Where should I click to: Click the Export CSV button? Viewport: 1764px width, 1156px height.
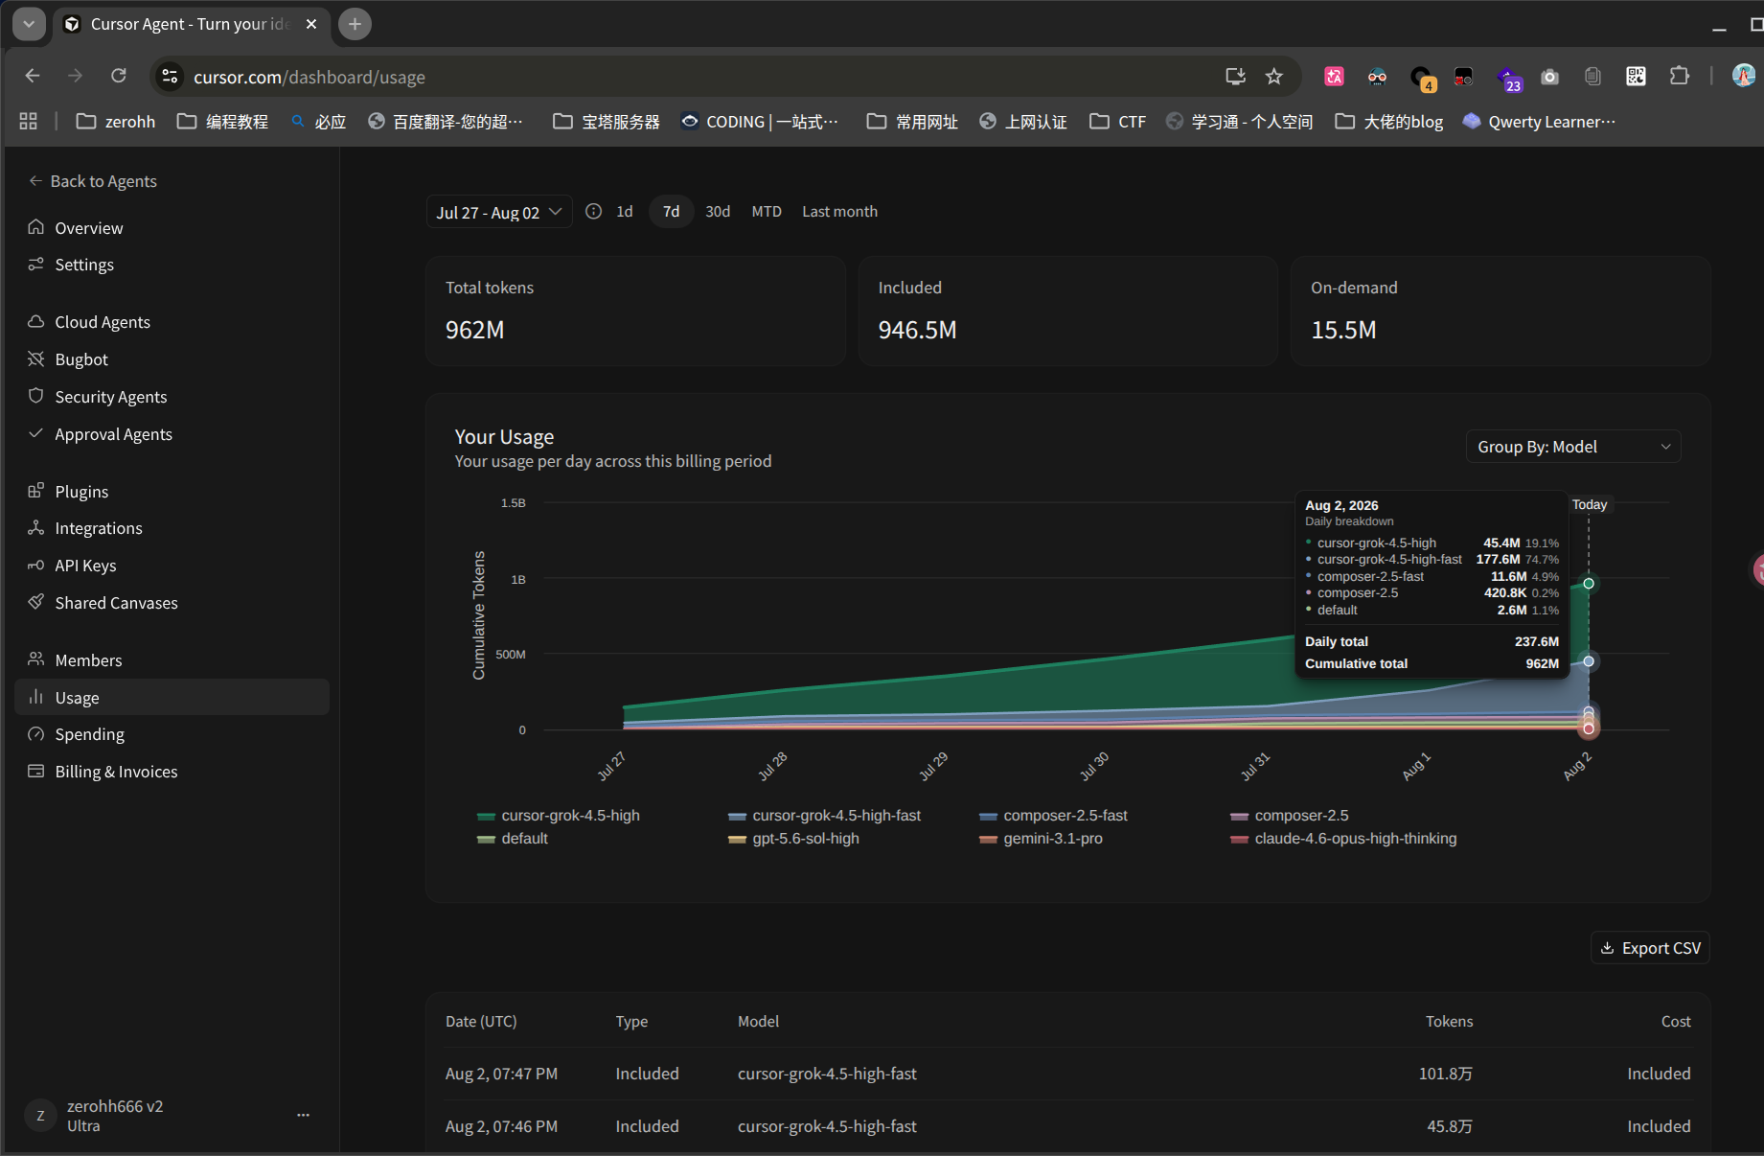[1650, 948]
